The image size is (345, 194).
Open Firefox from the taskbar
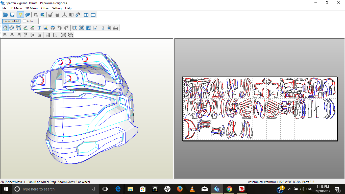pos(180,189)
